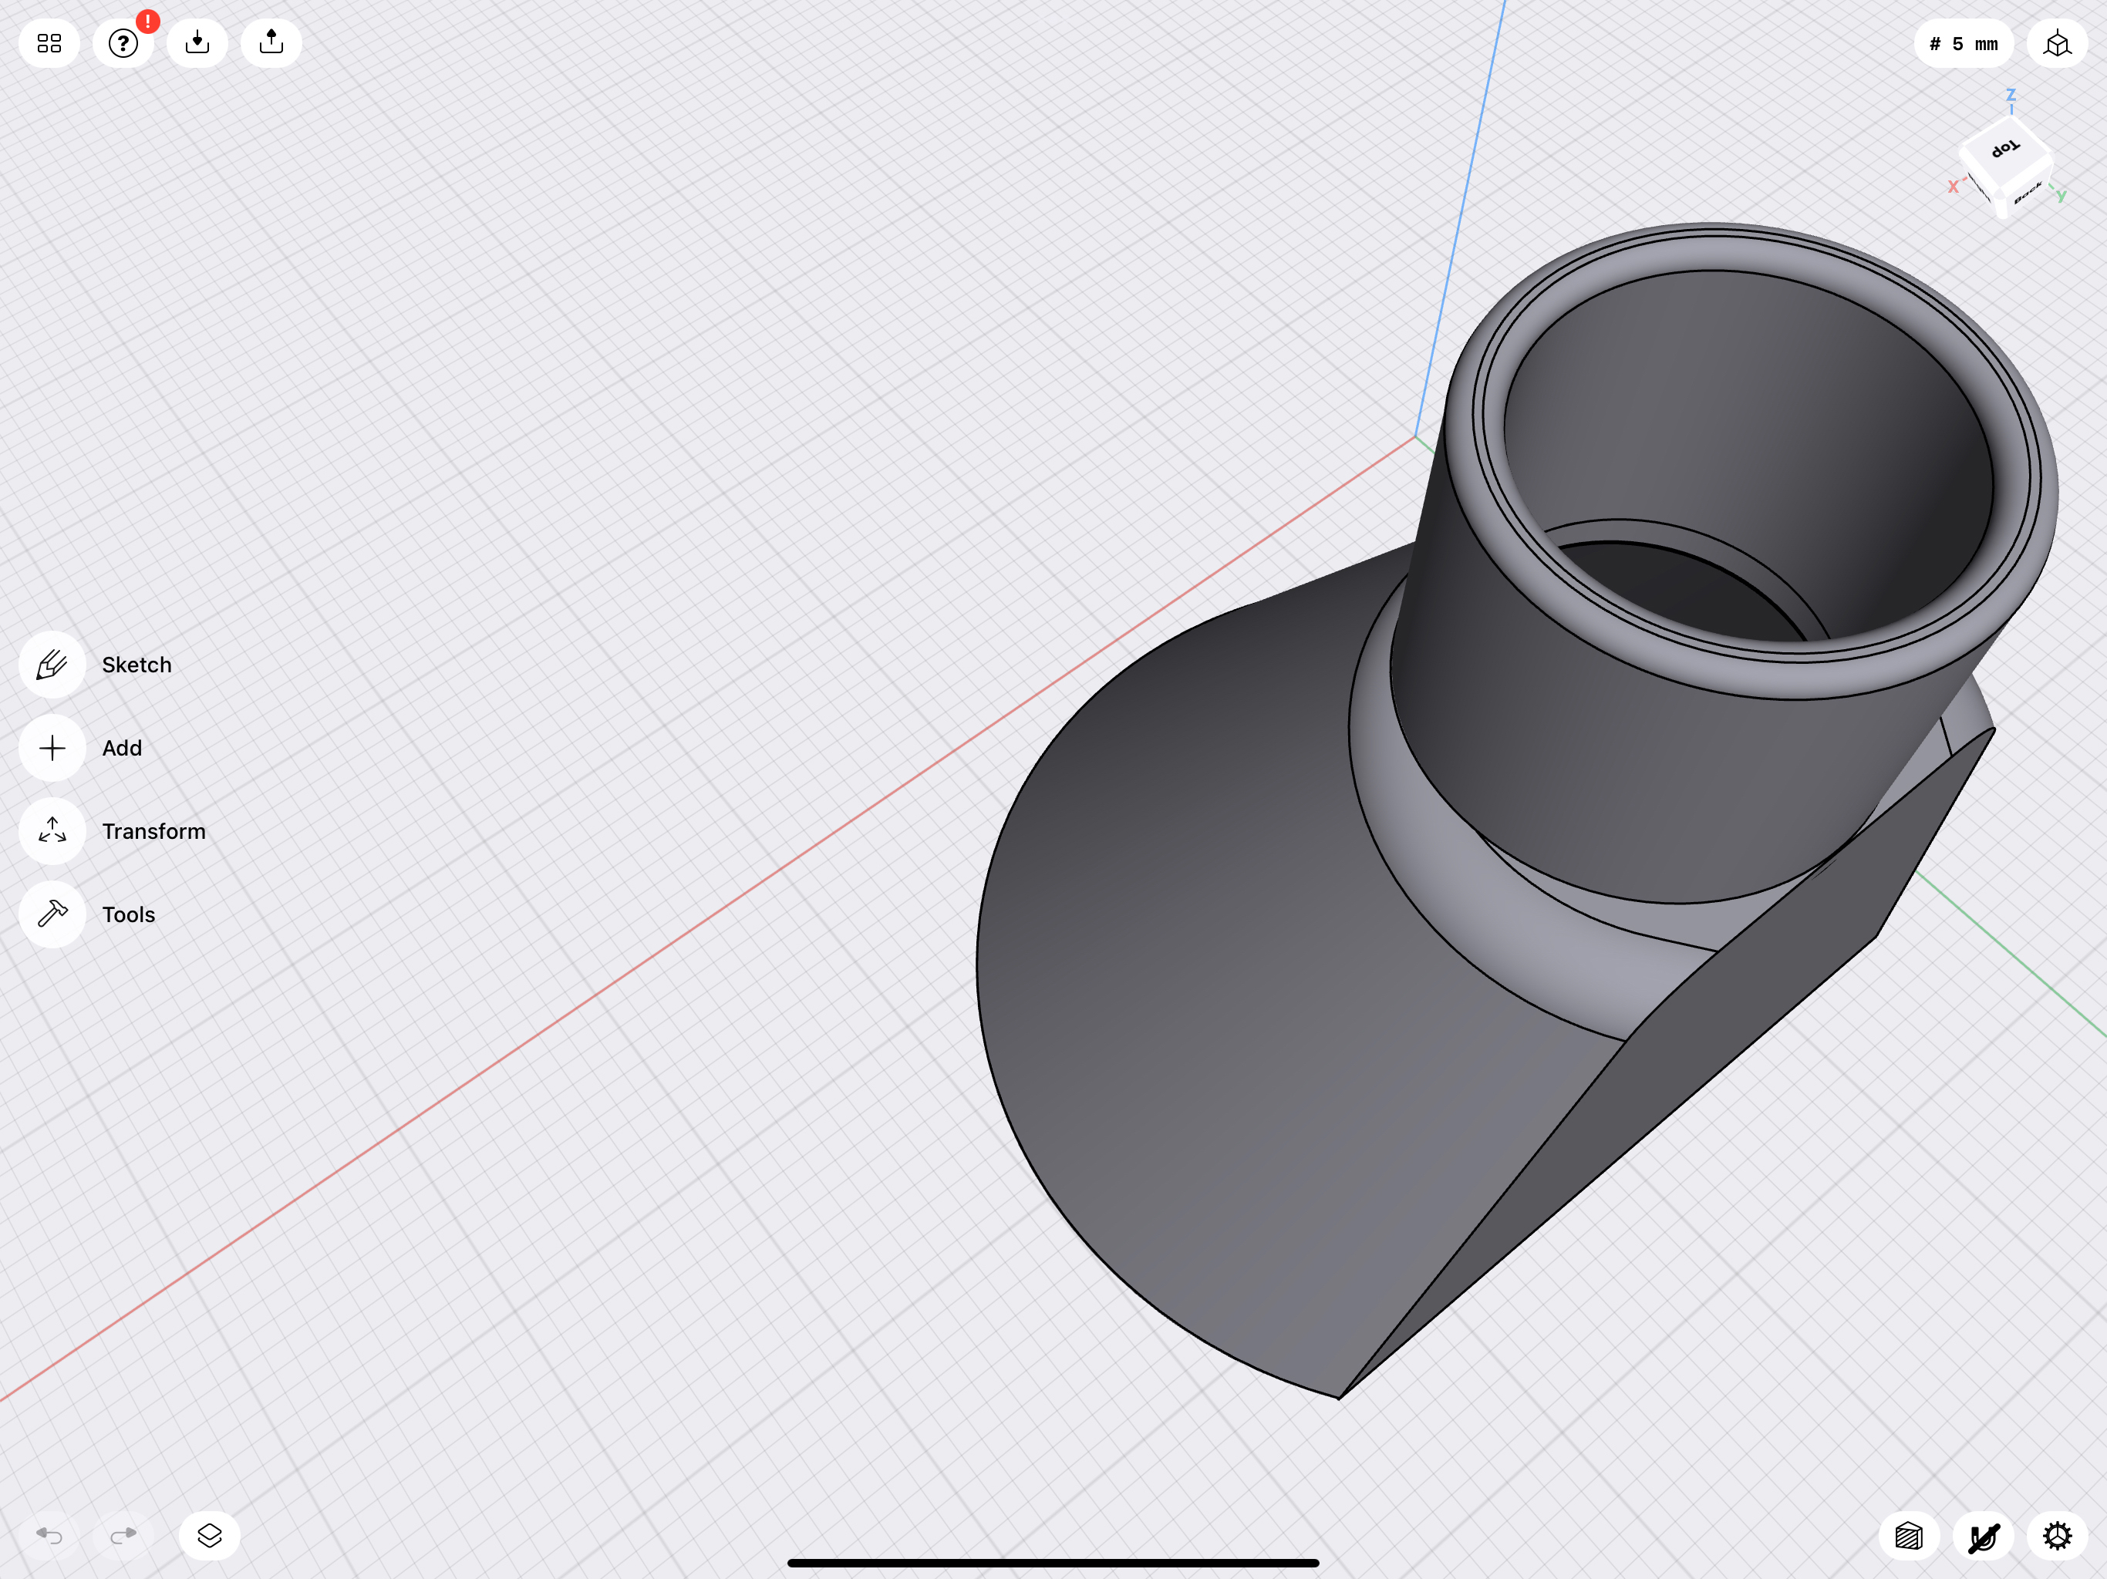
Task: Redo the last undone action
Action: [124, 1535]
